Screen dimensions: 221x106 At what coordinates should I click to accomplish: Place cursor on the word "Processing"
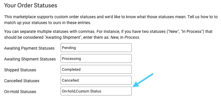pos(71,59)
